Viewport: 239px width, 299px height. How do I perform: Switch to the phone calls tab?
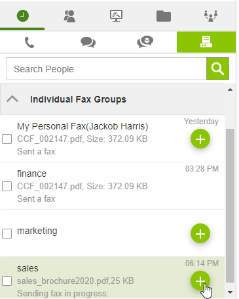tap(29, 42)
